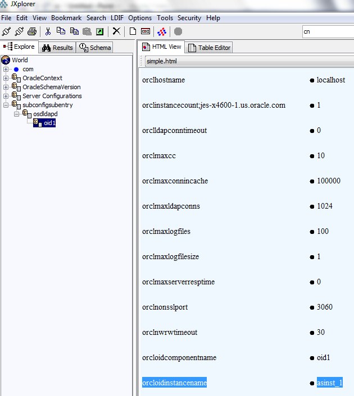This screenshot has height=396, width=354.
Task: Open the simple.html template dropdown
Action: [x=249, y=61]
